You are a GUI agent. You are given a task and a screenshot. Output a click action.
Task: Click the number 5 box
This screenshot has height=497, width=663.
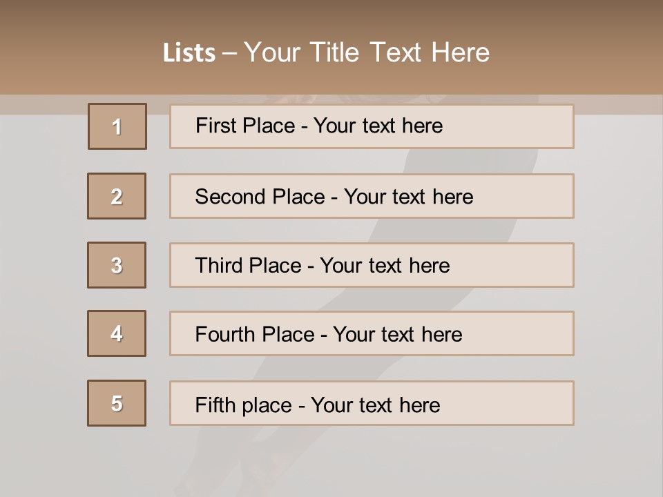tap(117, 403)
